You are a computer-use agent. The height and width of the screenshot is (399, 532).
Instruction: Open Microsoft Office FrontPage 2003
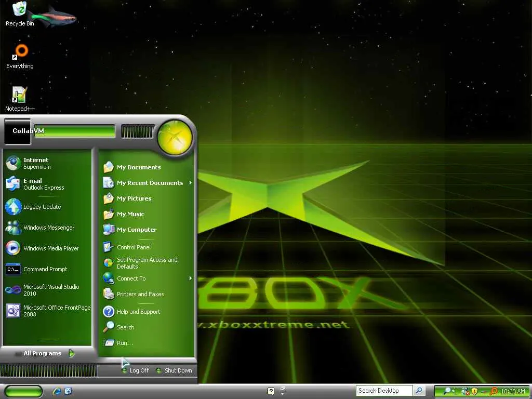tap(47, 311)
